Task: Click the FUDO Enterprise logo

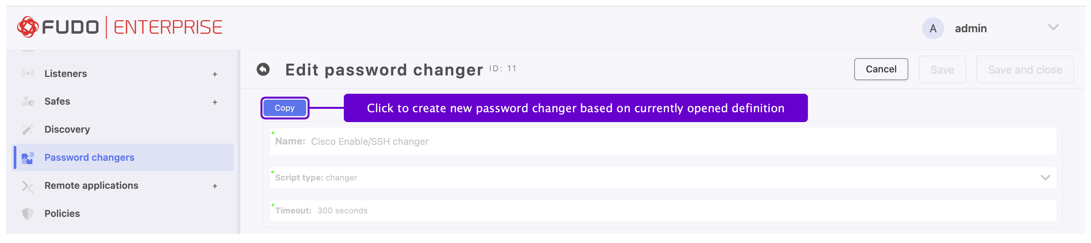Action: coord(120,27)
